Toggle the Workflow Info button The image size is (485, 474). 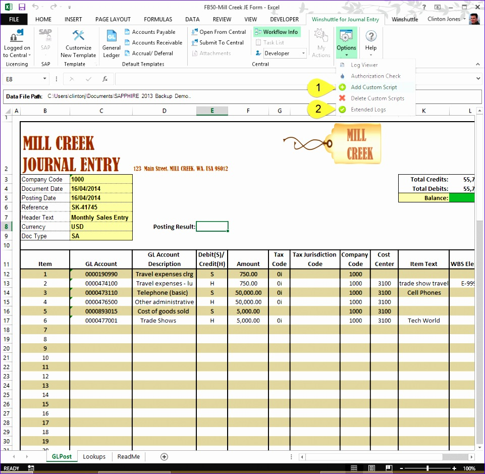pos(277,32)
